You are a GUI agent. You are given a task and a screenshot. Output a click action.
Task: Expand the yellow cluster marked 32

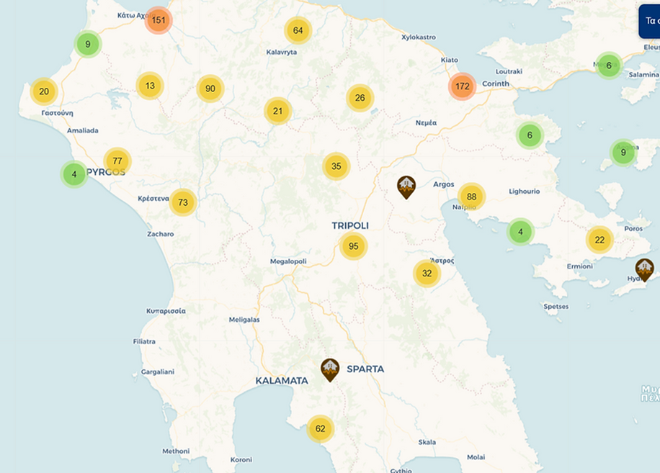point(427,274)
